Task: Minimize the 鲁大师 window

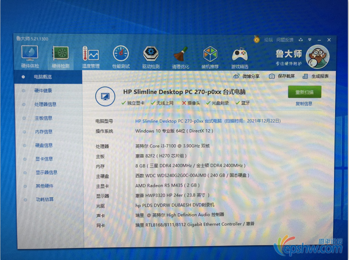Action: (319, 40)
